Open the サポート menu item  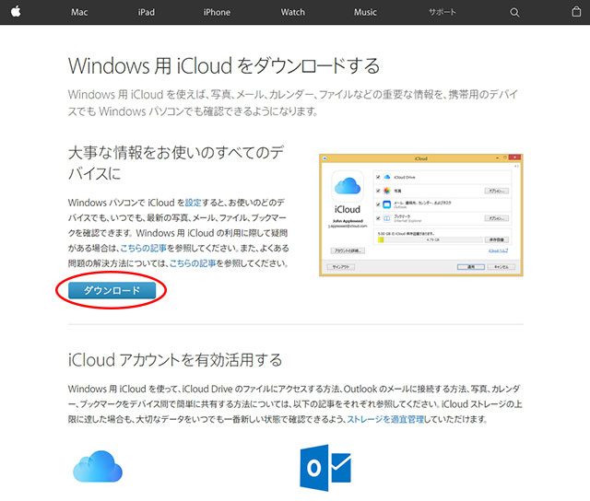tap(442, 12)
